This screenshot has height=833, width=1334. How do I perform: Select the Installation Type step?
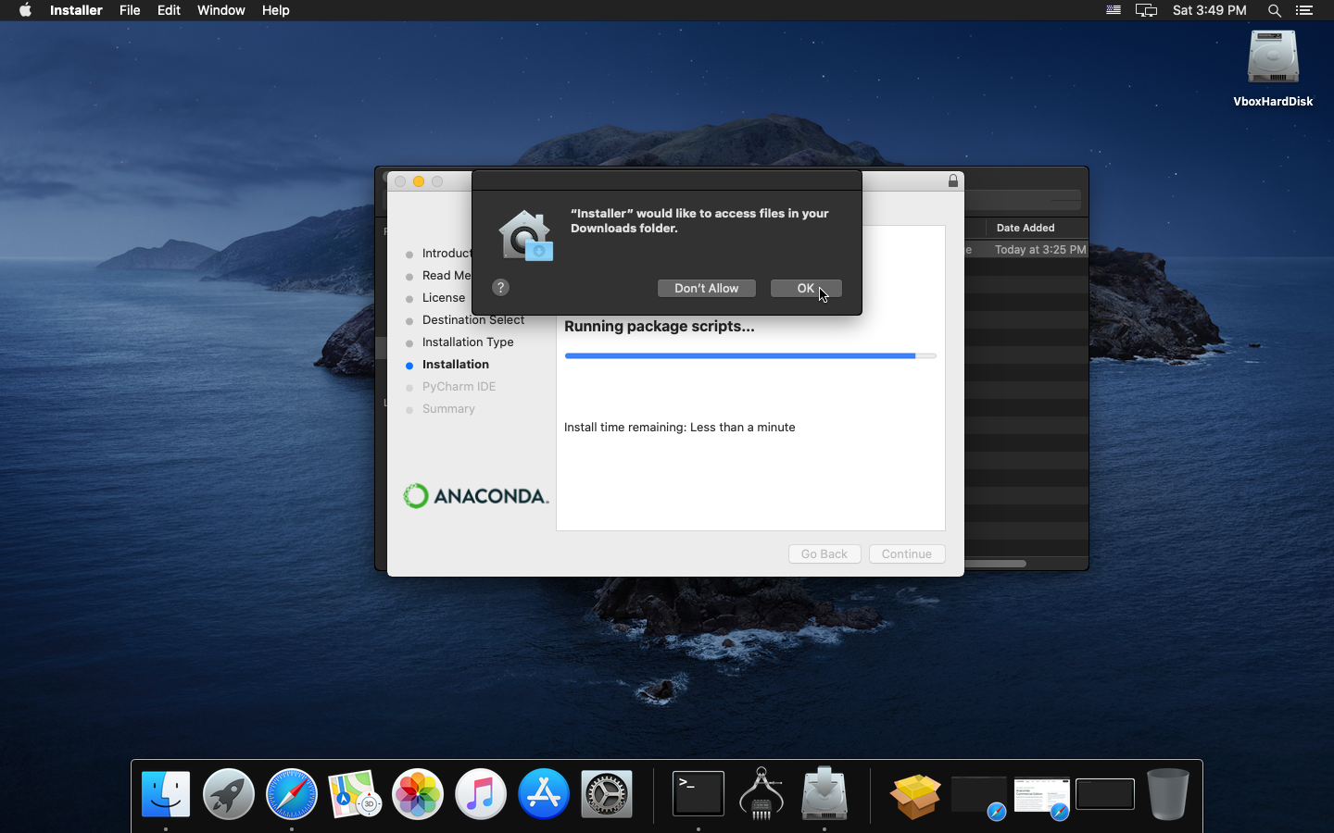point(468,342)
